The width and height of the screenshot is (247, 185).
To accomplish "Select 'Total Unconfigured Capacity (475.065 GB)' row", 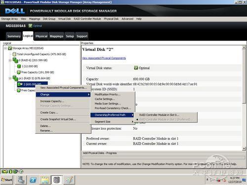I will [40, 54].
